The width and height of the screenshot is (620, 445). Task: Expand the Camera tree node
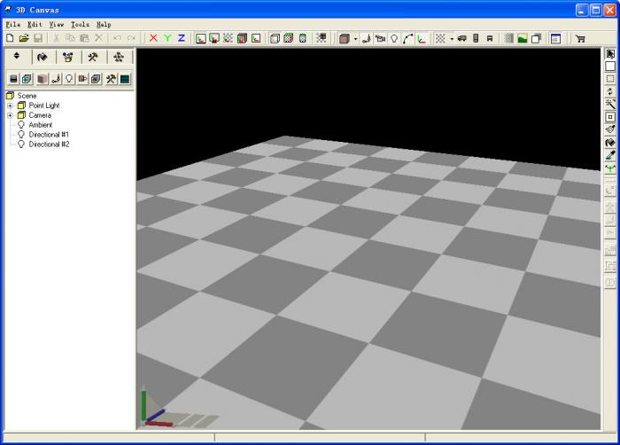pyautogui.click(x=11, y=115)
